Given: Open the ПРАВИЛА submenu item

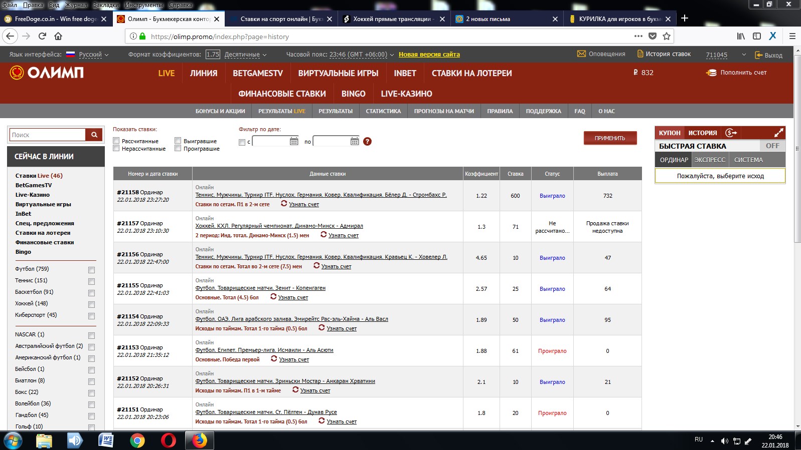Looking at the screenshot, I should tap(500, 111).
